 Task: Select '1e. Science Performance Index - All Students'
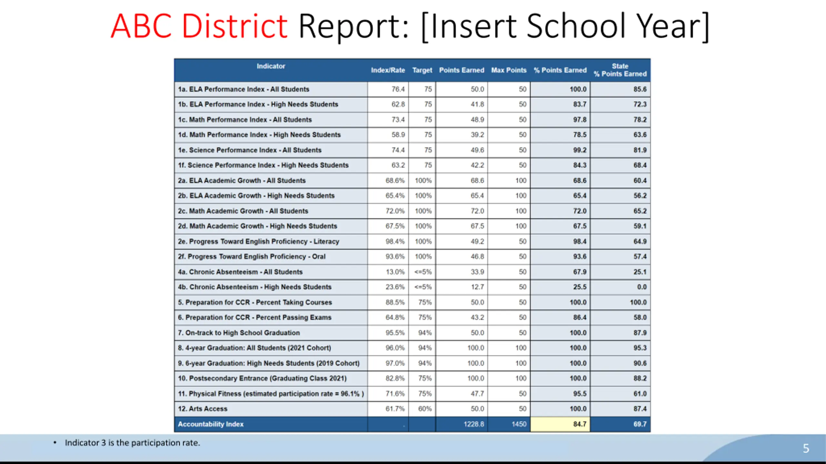(x=249, y=150)
